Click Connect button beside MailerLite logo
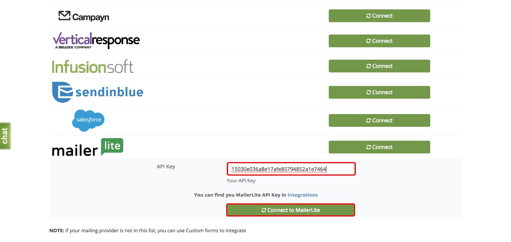The image size is (511, 242). point(379,147)
